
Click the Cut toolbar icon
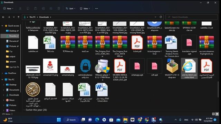[x=20, y=9]
